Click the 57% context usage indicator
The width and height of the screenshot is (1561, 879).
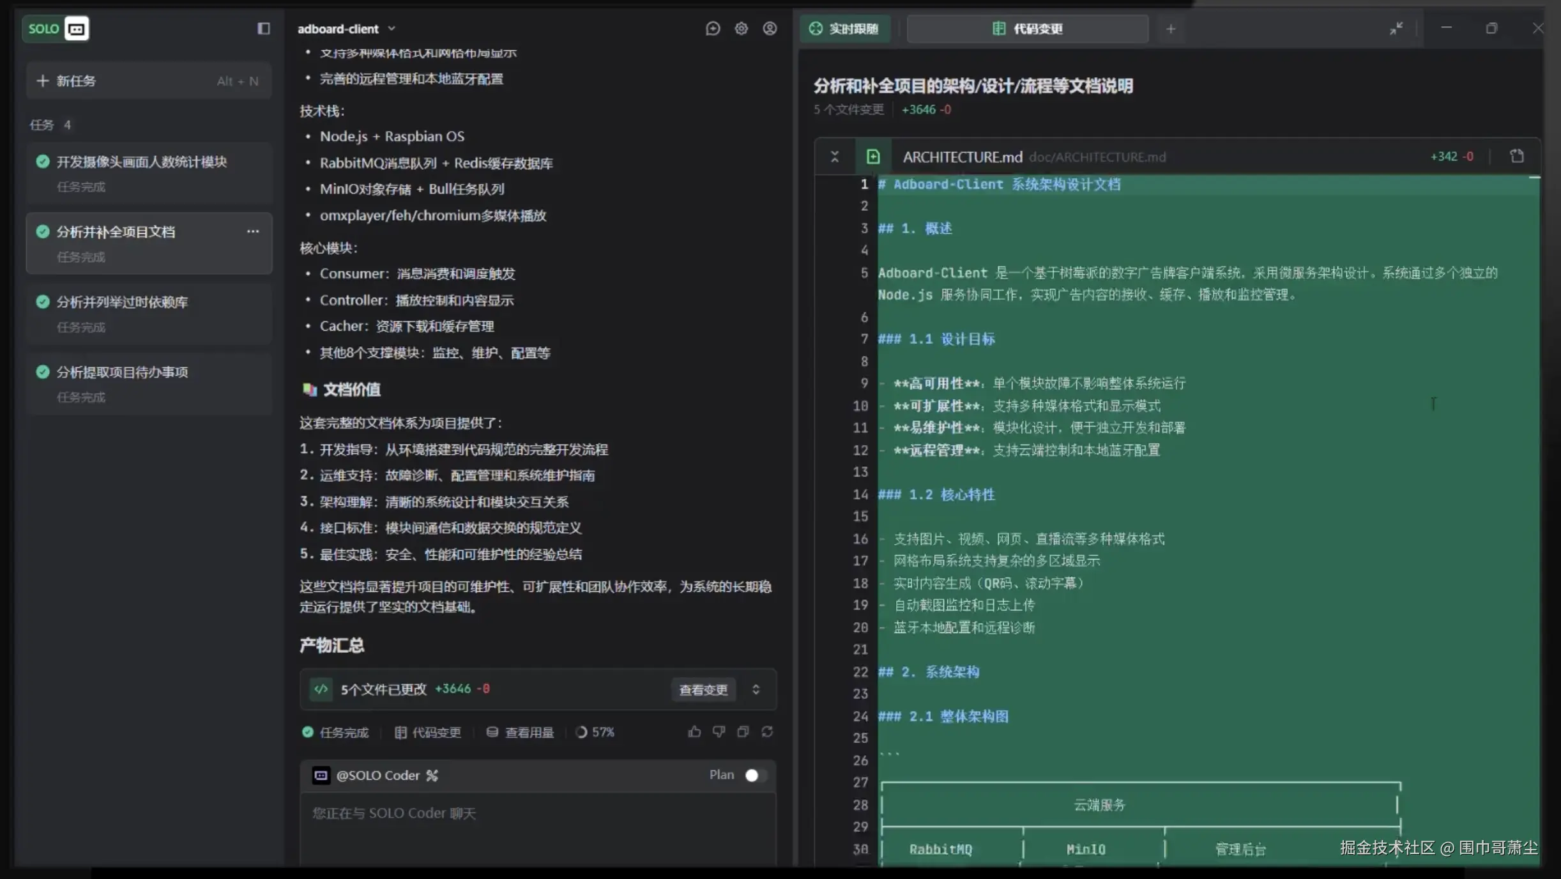tap(595, 732)
